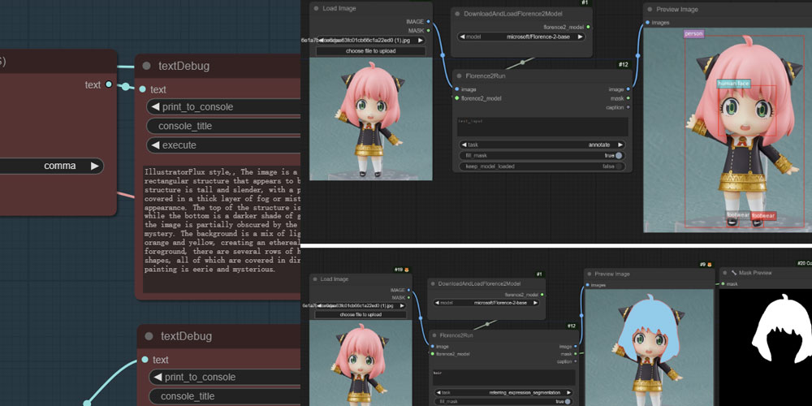Click the comma selector's right arrow
The width and height of the screenshot is (812, 406).
pos(95,166)
